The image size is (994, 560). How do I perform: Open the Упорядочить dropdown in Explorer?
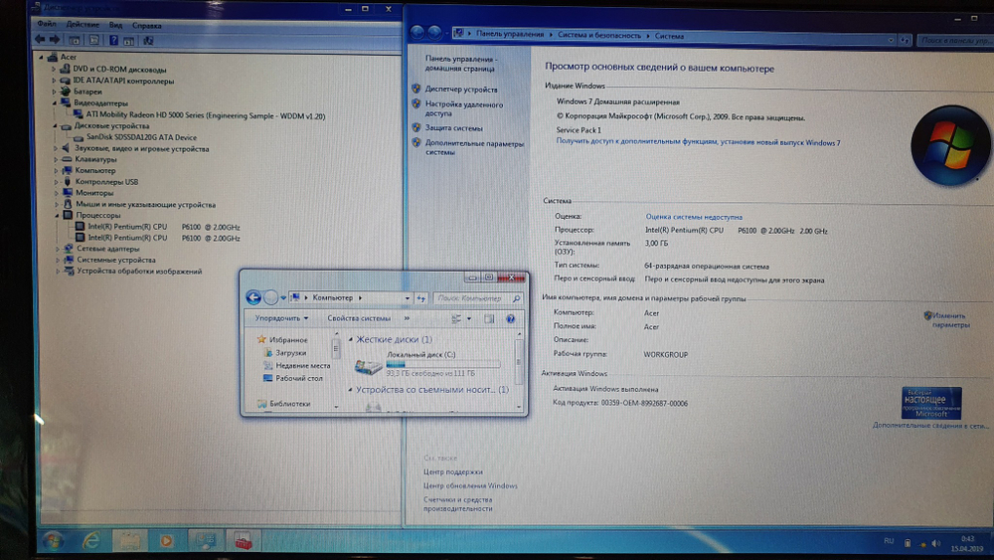(x=280, y=318)
